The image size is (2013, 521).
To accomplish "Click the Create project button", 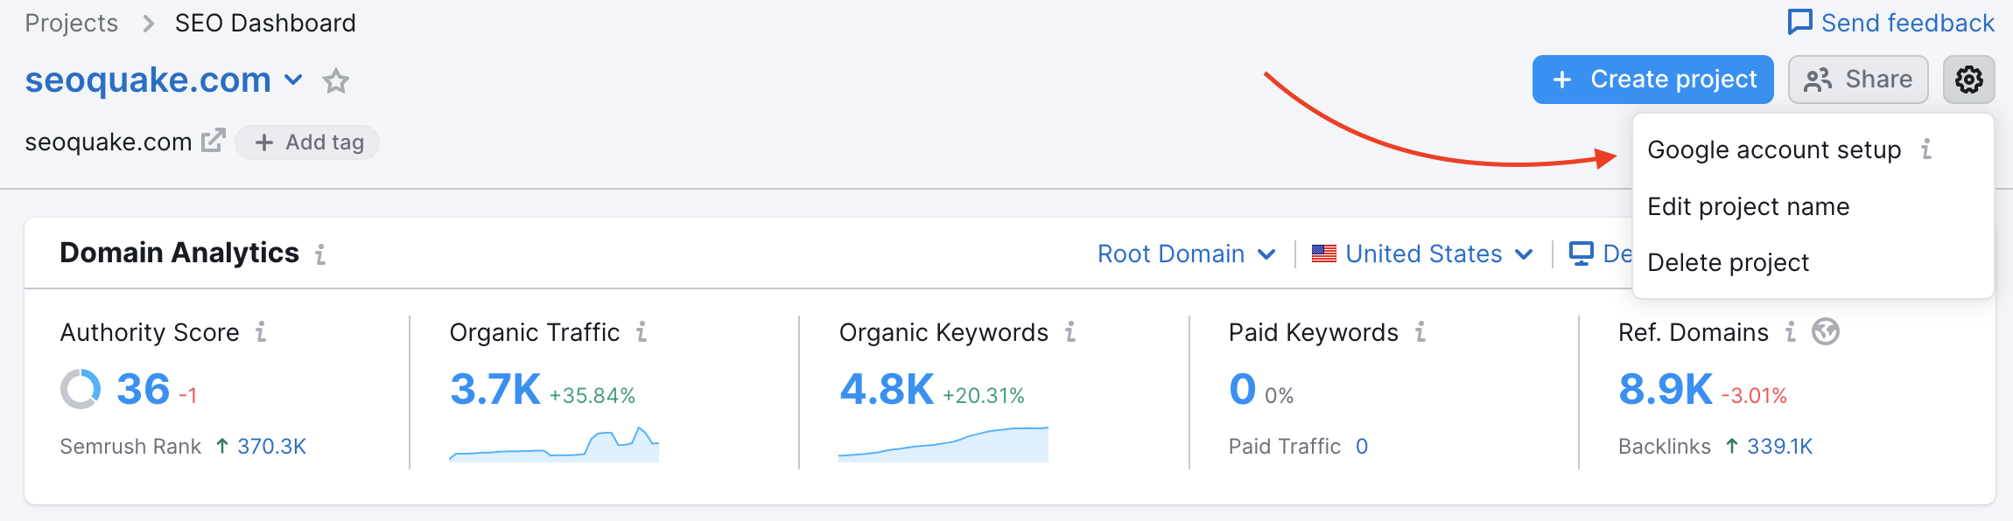I will 1652,80.
